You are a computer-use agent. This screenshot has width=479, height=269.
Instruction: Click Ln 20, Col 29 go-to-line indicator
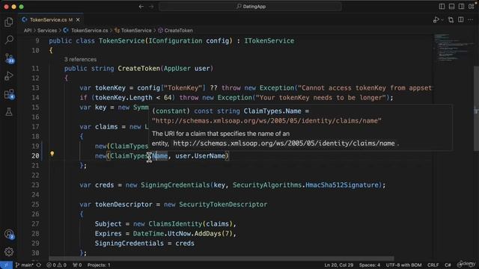click(338, 265)
